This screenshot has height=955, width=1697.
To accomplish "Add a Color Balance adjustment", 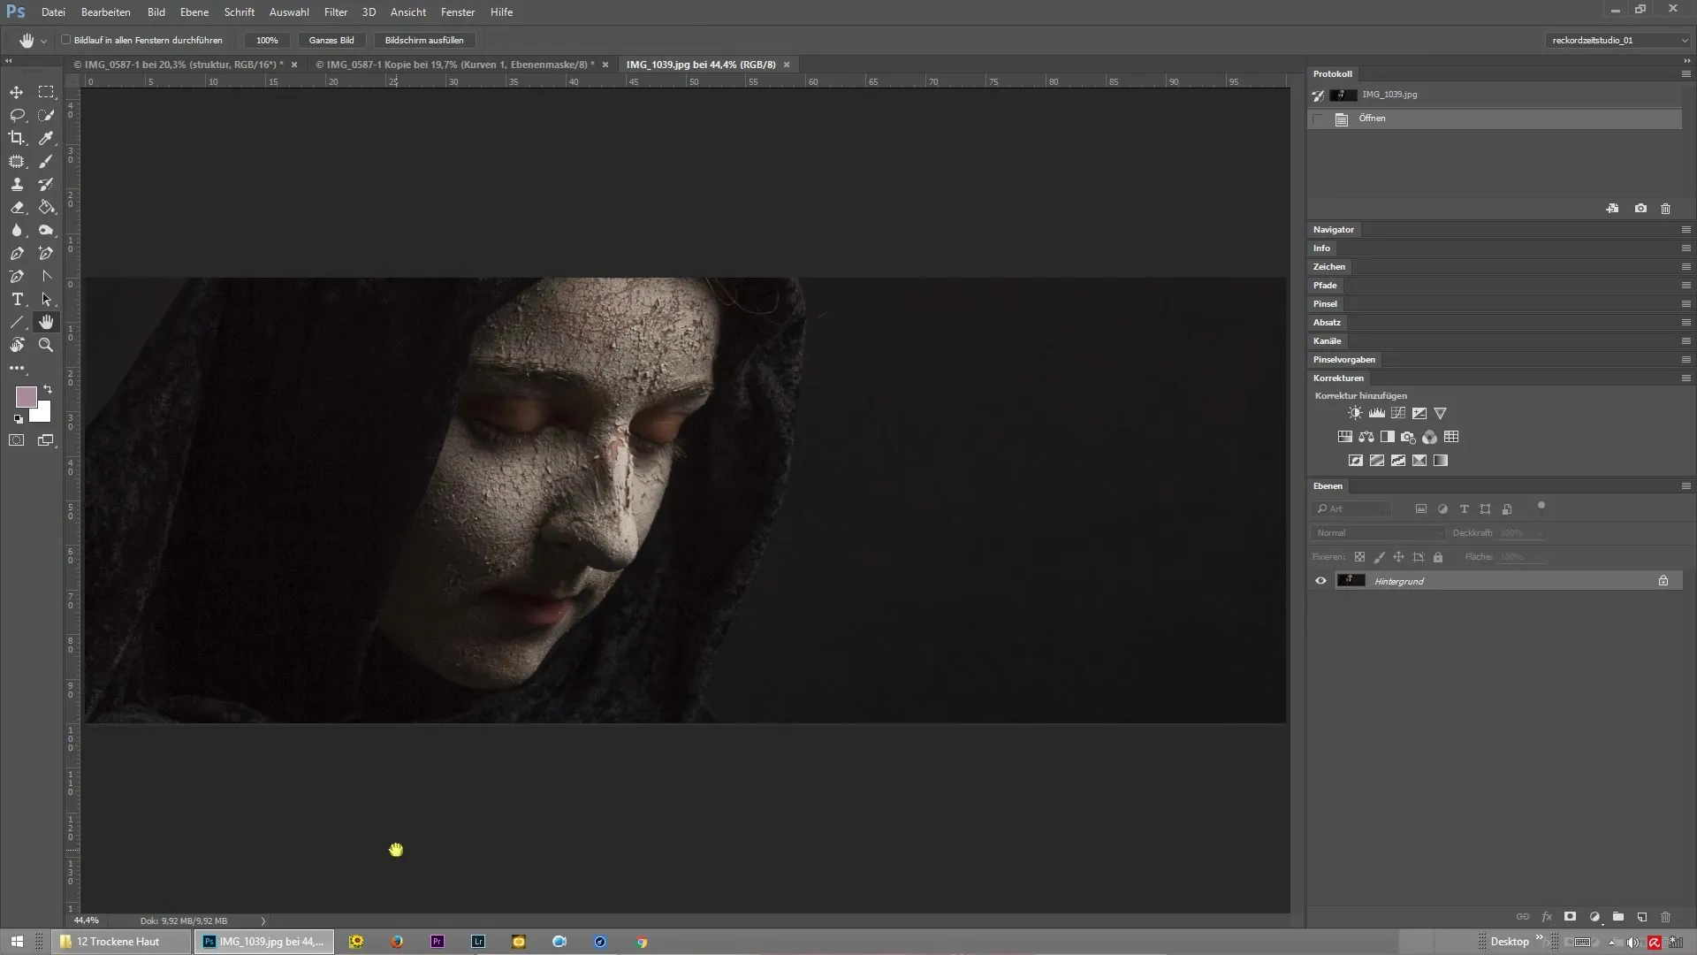I will pyautogui.click(x=1366, y=437).
